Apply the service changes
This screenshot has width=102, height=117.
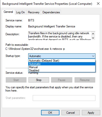pyautogui.click(x=91, y=112)
